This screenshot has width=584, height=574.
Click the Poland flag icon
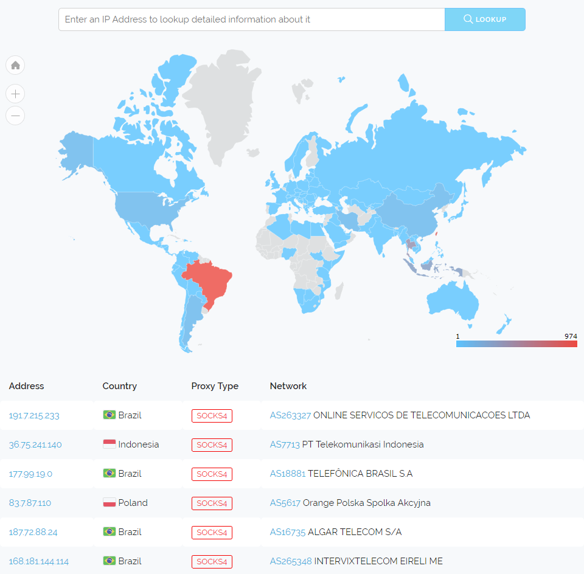[x=109, y=503]
